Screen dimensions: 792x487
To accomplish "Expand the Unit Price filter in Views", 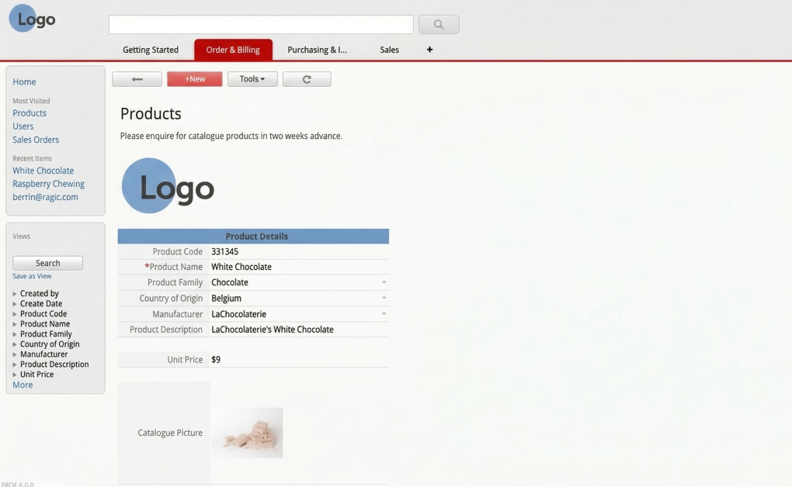I will point(37,374).
